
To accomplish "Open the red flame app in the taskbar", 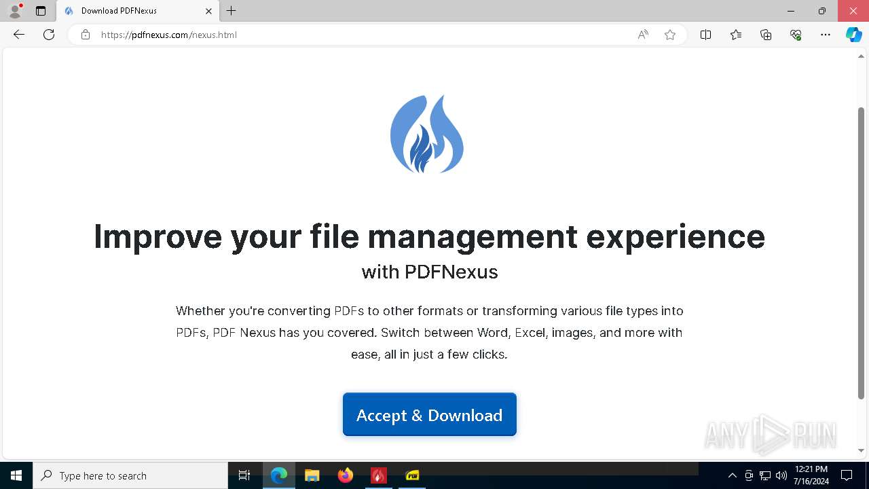I will click(379, 475).
